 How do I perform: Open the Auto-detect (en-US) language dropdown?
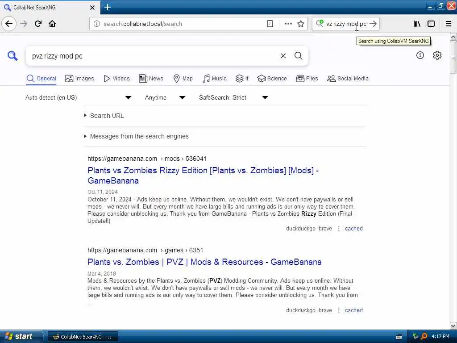(79, 97)
